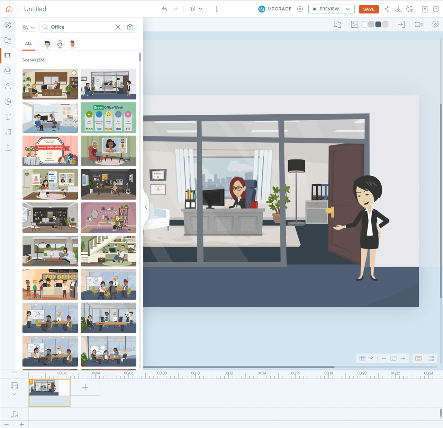Open the Explore compass sidebar icon

point(8,25)
